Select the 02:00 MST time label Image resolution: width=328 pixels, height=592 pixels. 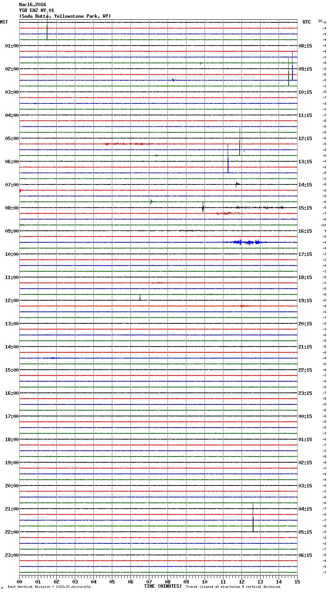(12, 69)
